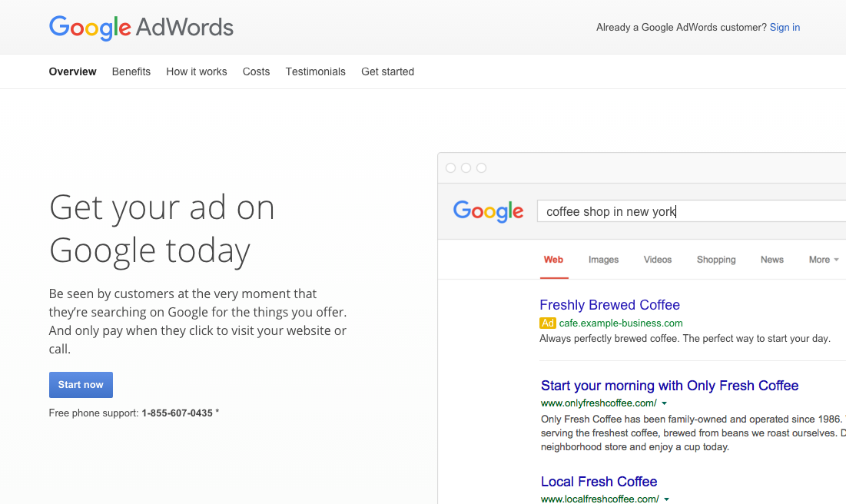
Task: Click first circle in mock browser window
Action: (x=450, y=167)
